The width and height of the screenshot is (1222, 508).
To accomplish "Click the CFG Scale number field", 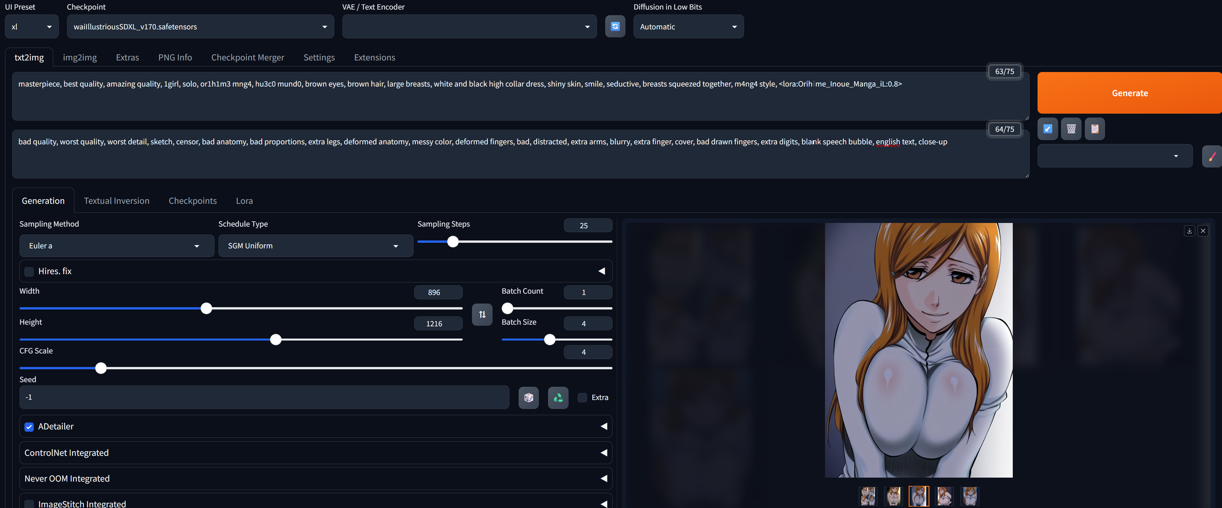I will pyautogui.click(x=588, y=352).
